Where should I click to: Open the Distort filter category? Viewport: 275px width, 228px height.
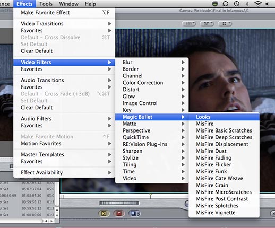(152, 90)
